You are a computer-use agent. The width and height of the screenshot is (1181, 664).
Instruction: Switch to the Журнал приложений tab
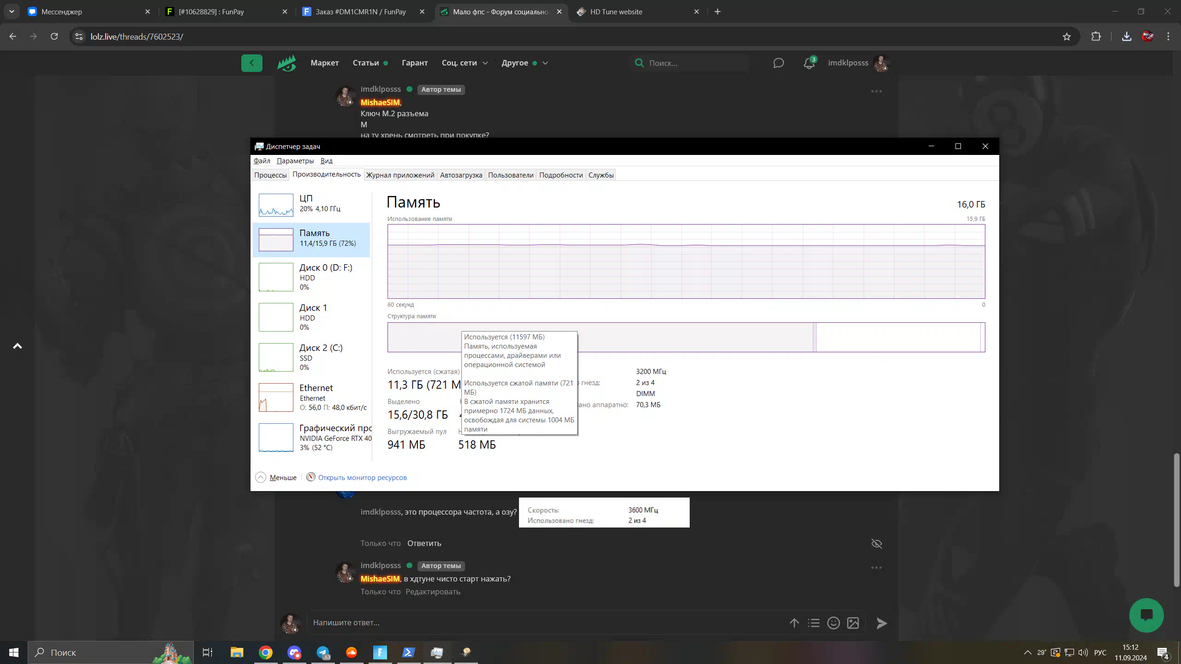click(x=400, y=175)
